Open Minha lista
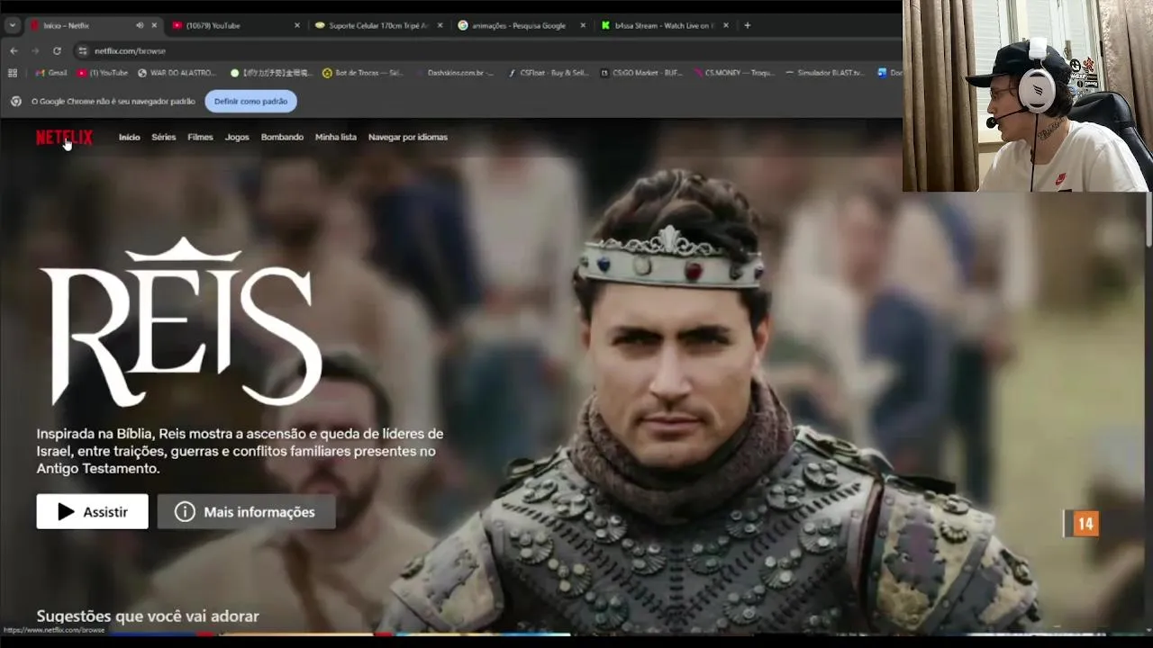The height and width of the screenshot is (648, 1153). click(336, 138)
